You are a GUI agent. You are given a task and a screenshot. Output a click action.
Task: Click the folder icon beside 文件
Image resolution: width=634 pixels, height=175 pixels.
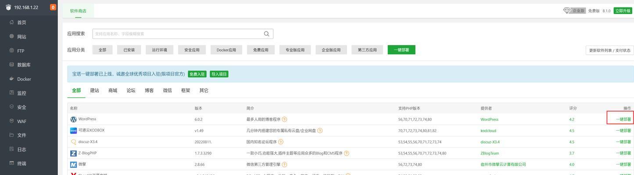pos(12,135)
